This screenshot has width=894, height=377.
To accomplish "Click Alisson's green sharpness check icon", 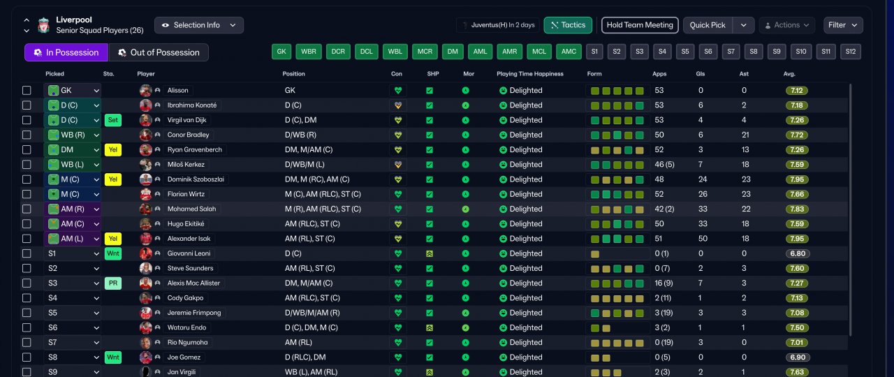I will click(x=430, y=91).
